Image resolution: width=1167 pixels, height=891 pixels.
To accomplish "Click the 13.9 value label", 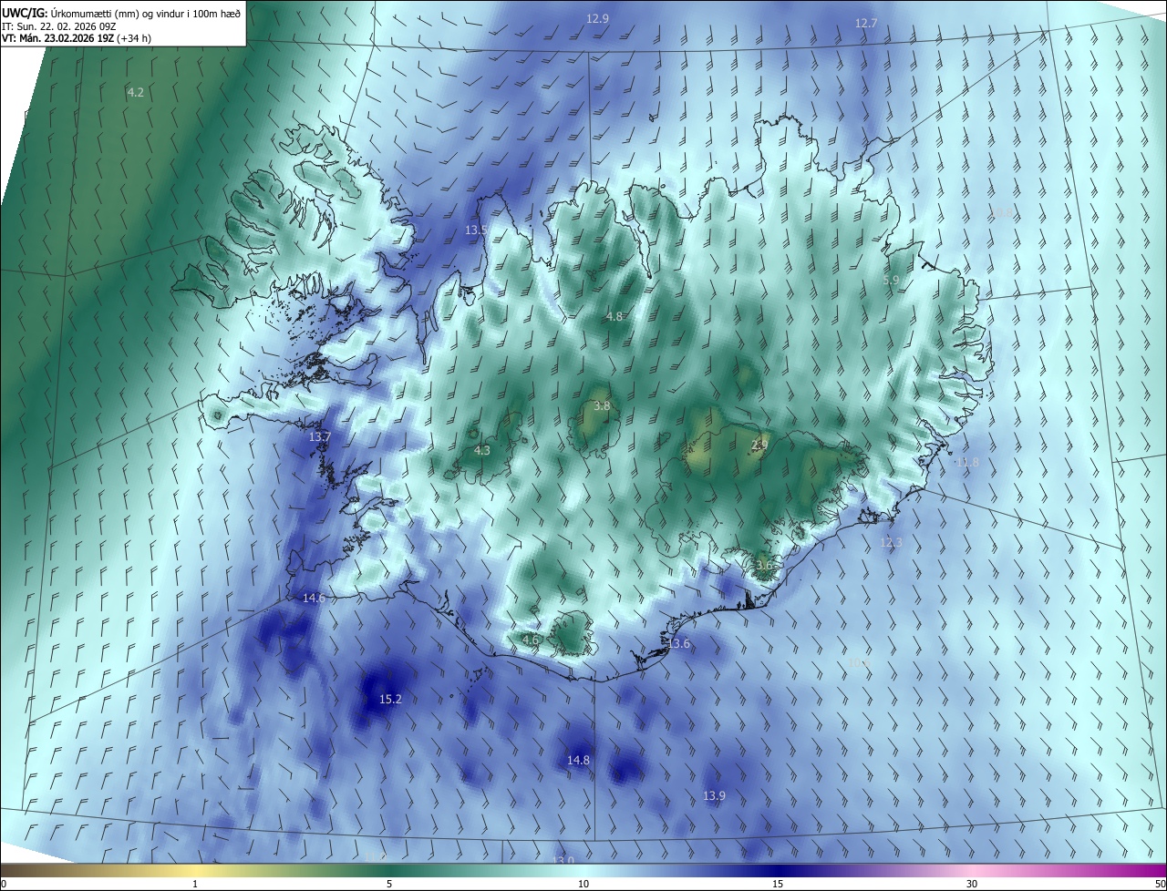I will (x=714, y=796).
